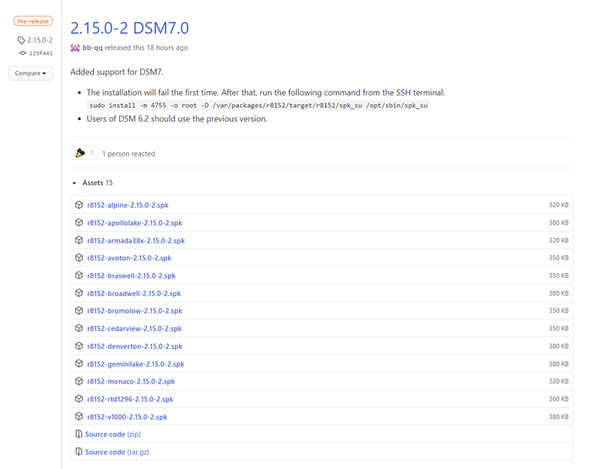
Task: Click the package icon for braswell spk
Action: click(x=79, y=275)
